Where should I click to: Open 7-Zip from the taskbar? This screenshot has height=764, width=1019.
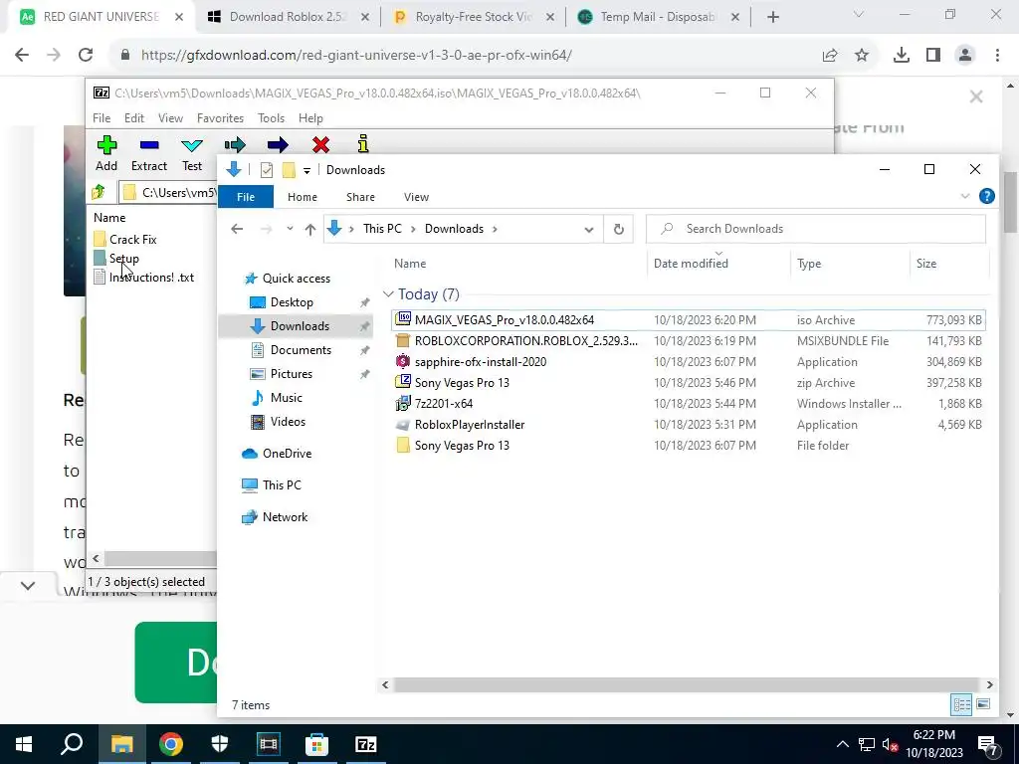click(x=366, y=744)
